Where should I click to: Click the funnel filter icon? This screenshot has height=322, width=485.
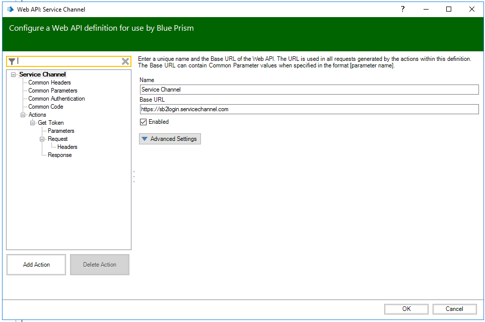pos(12,61)
